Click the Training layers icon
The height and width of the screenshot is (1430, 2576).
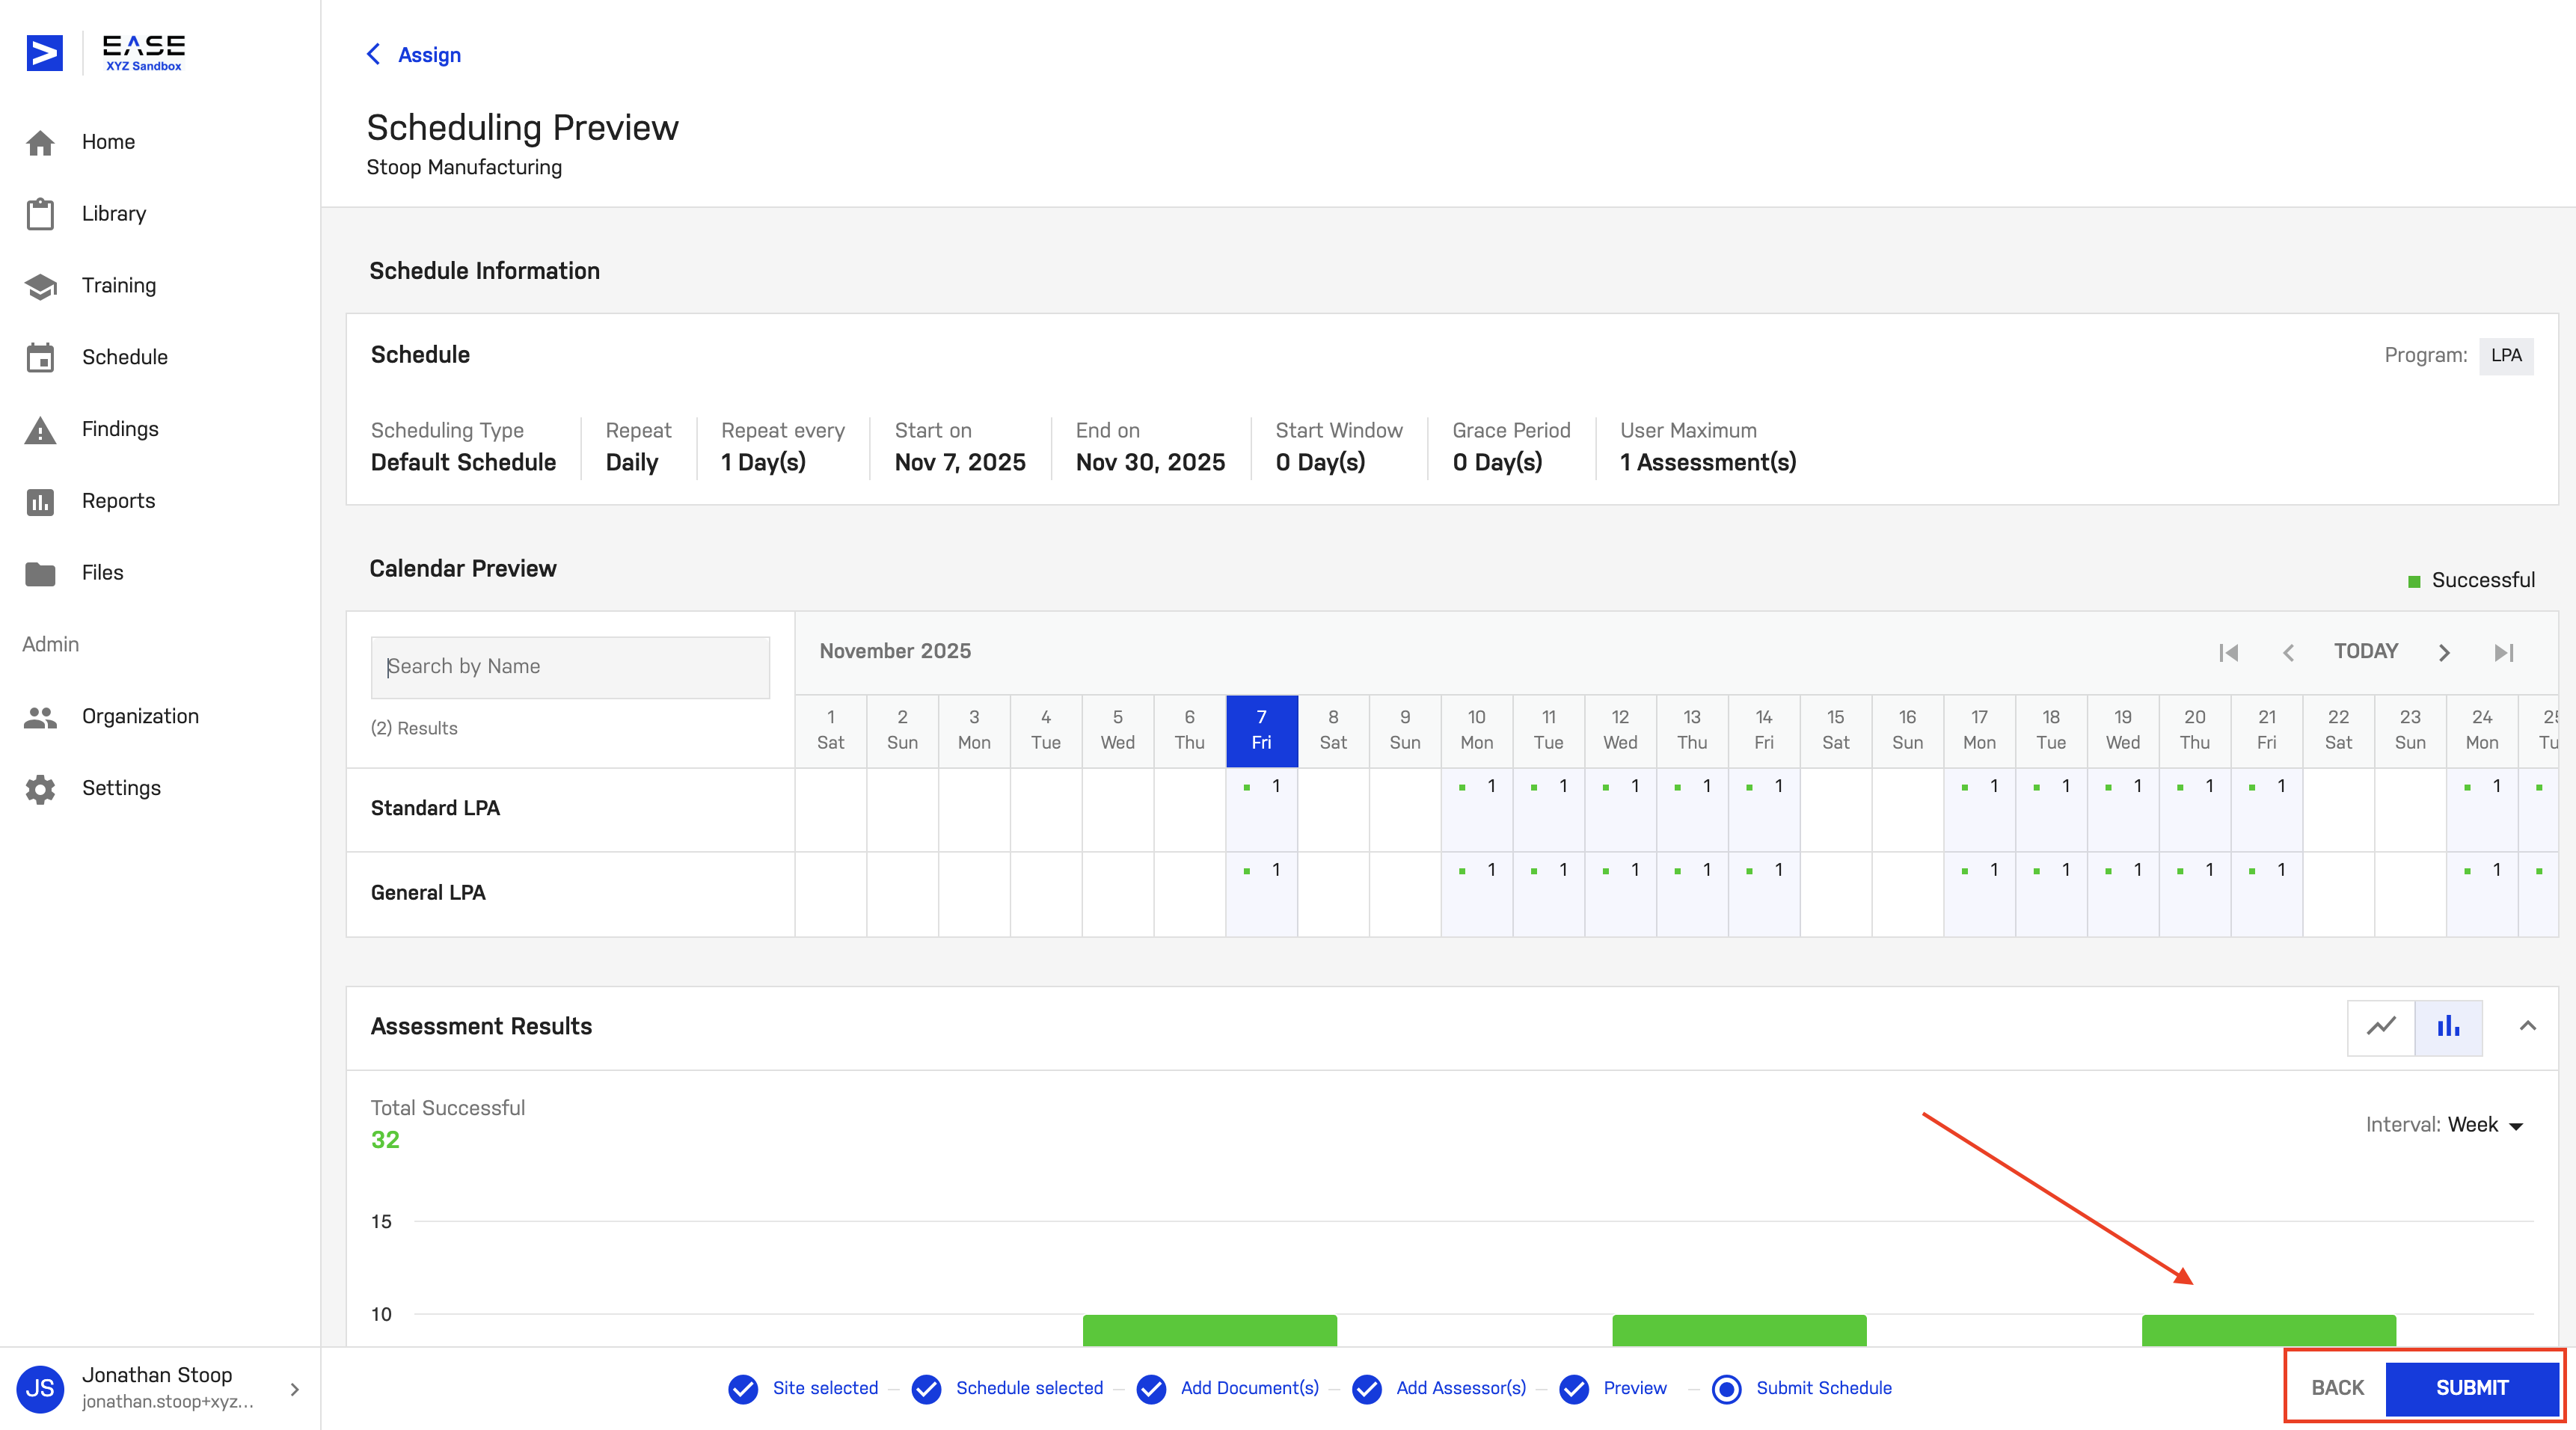coord(40,285)
